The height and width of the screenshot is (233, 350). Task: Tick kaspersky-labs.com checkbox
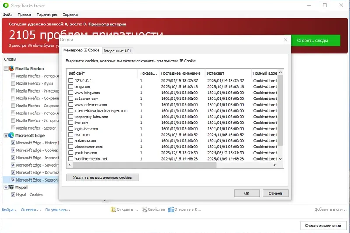click(x=71, y=116)
